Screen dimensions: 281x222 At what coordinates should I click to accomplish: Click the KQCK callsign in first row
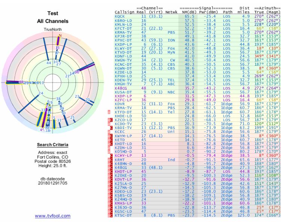pyautogui.click(x=119, y=16)
